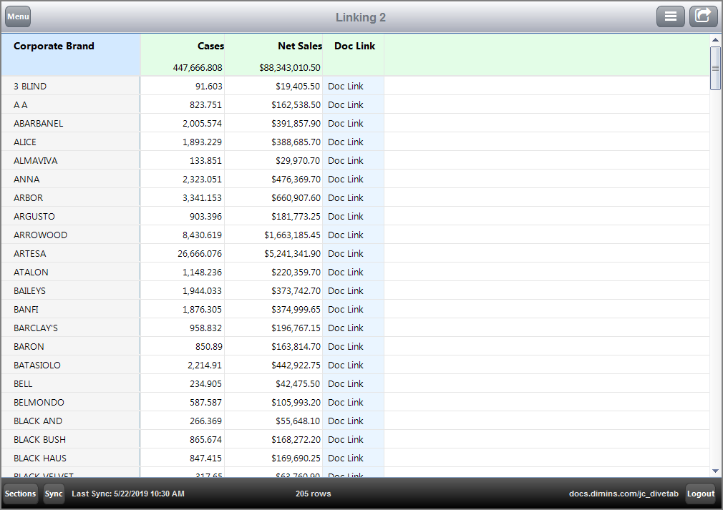Click the vertical scrollbar up arrow
Viewport: 723px width, 510px height.
click(x=715, y=41)
